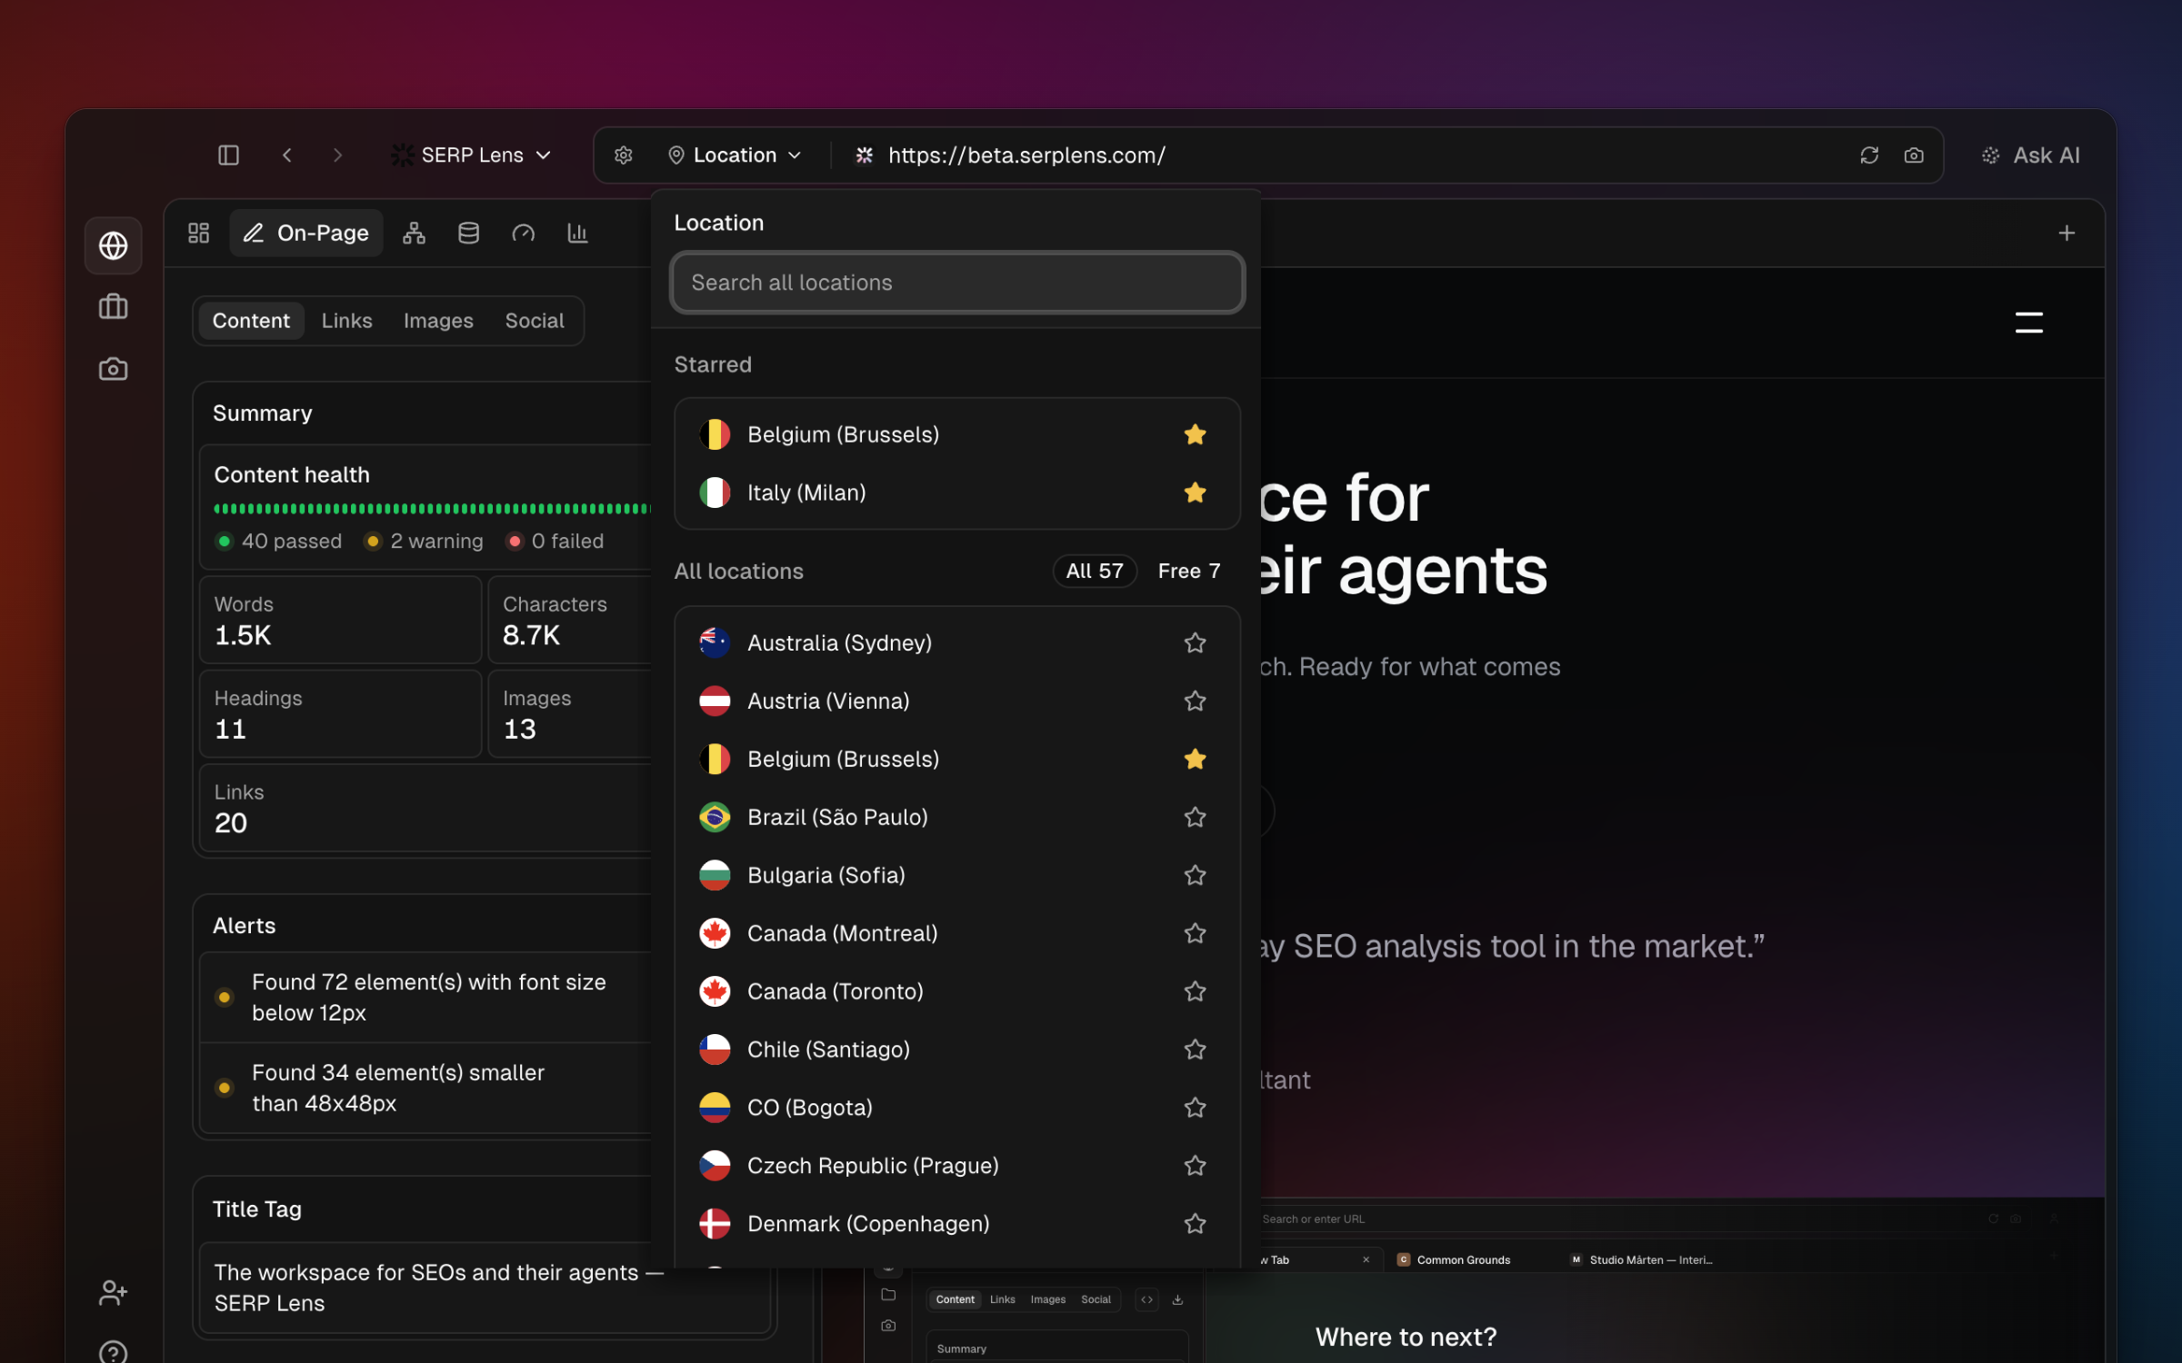Open the database stack icon

pyautogui.click(x=469, y=234)
